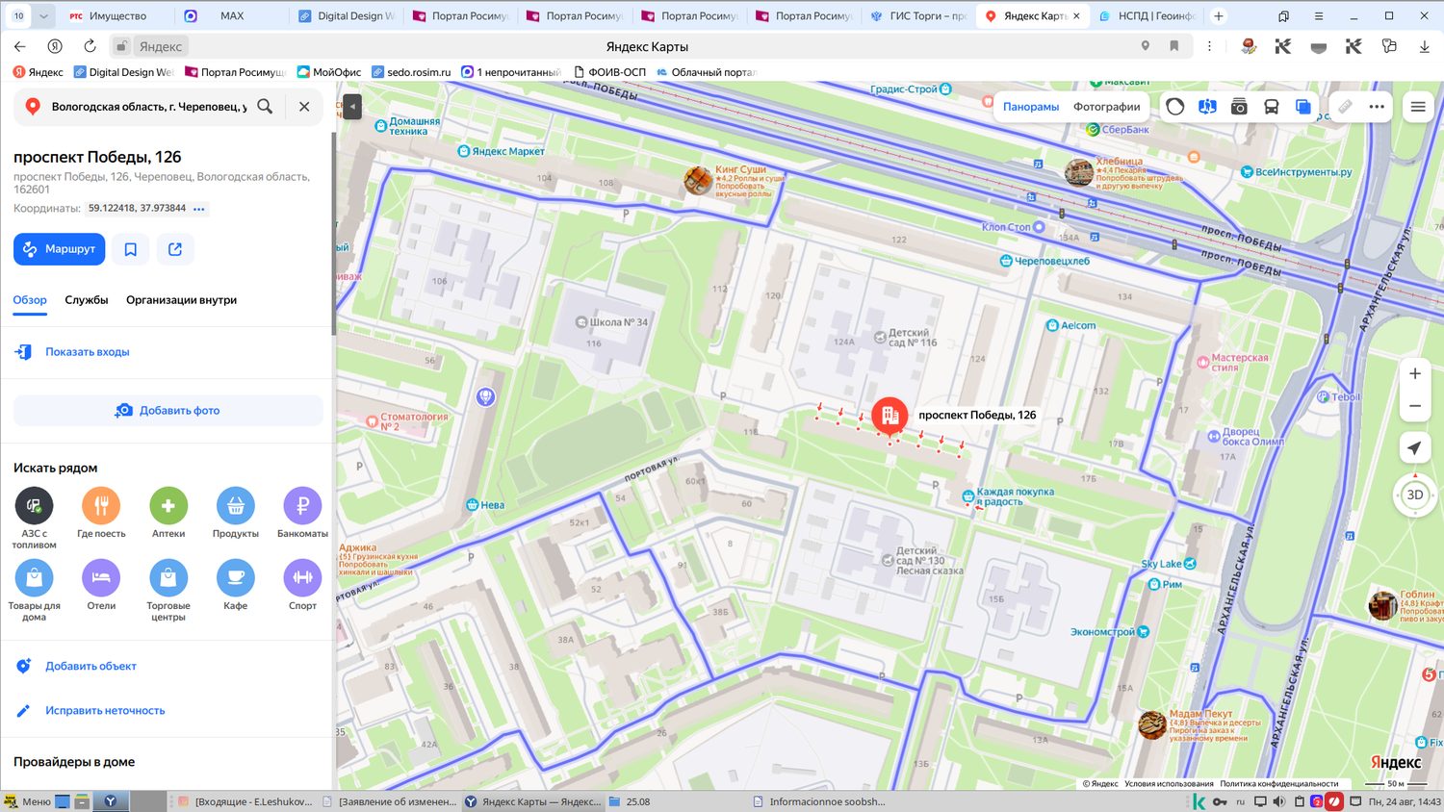The height and width of the screenshot is (812, 1444).
Task: Select the Обзор tab
Action: pyautogui.click(x=30, y=300)
